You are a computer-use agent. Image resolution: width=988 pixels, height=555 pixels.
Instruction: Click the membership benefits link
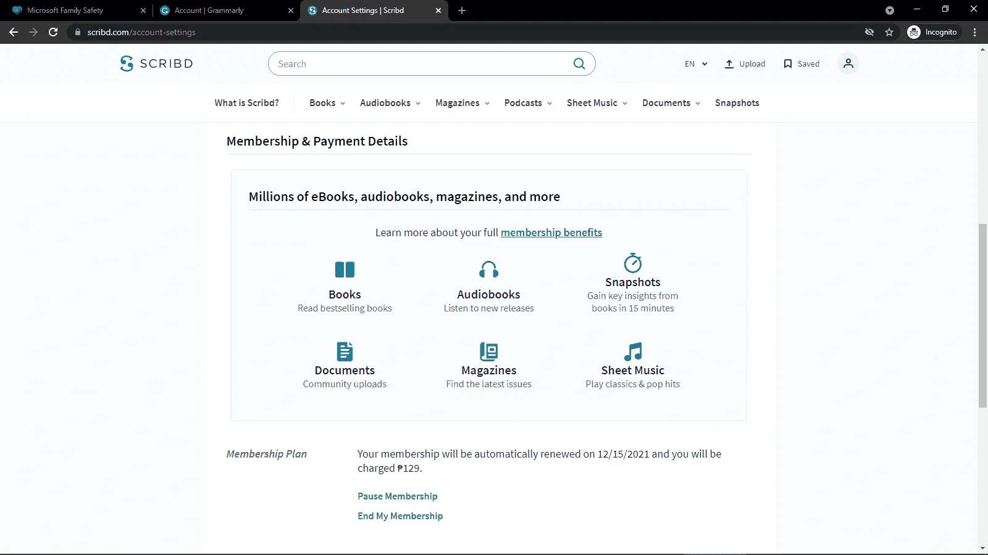click(551, 232)
